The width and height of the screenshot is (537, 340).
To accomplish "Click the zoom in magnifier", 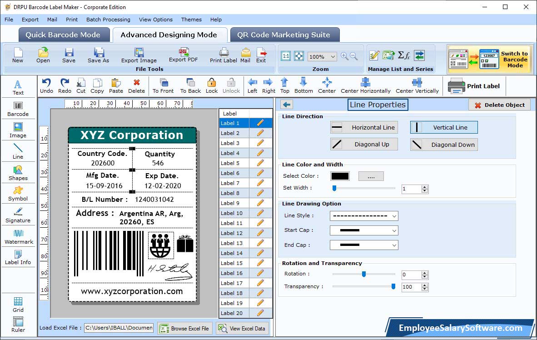I will pos(344,56).
